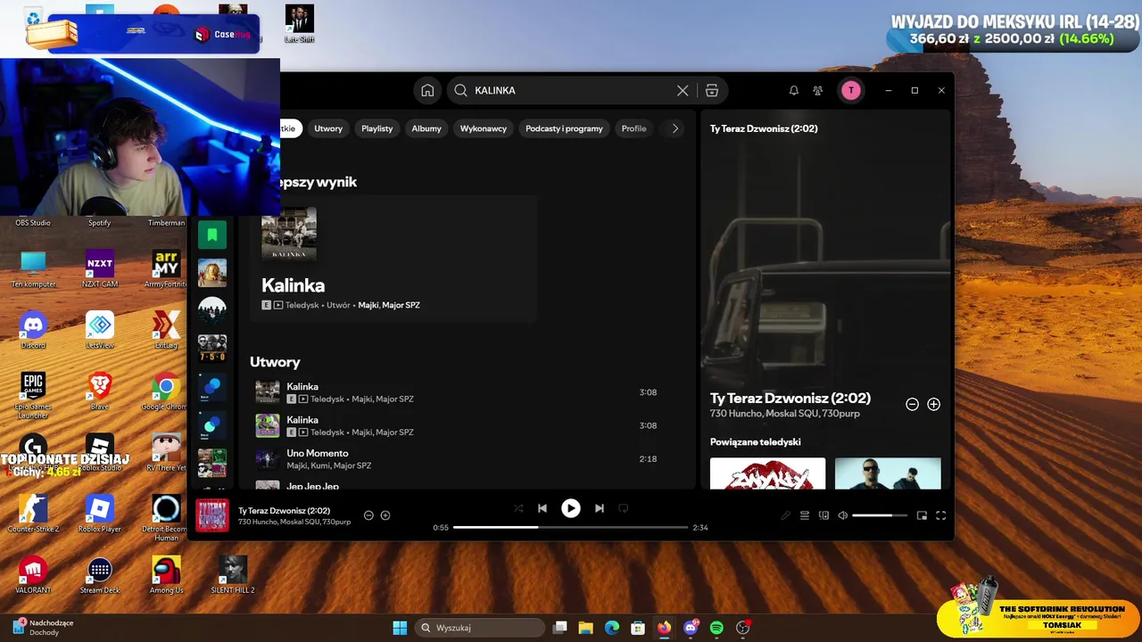This screenshot has height=642, width=1142.
Task: Filter search results by Profile
Action: coord(633,128)
